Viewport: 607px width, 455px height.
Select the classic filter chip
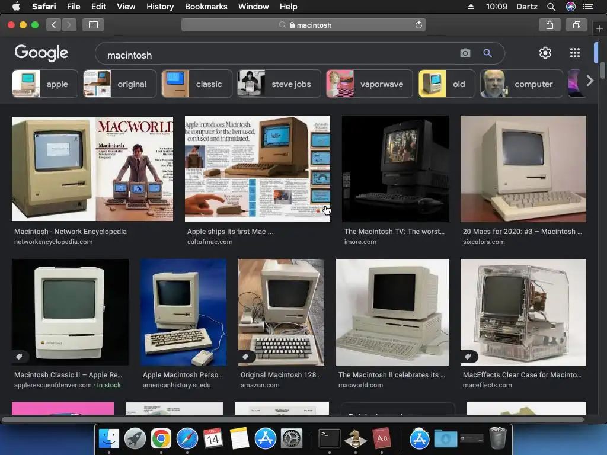coord(197,84)
